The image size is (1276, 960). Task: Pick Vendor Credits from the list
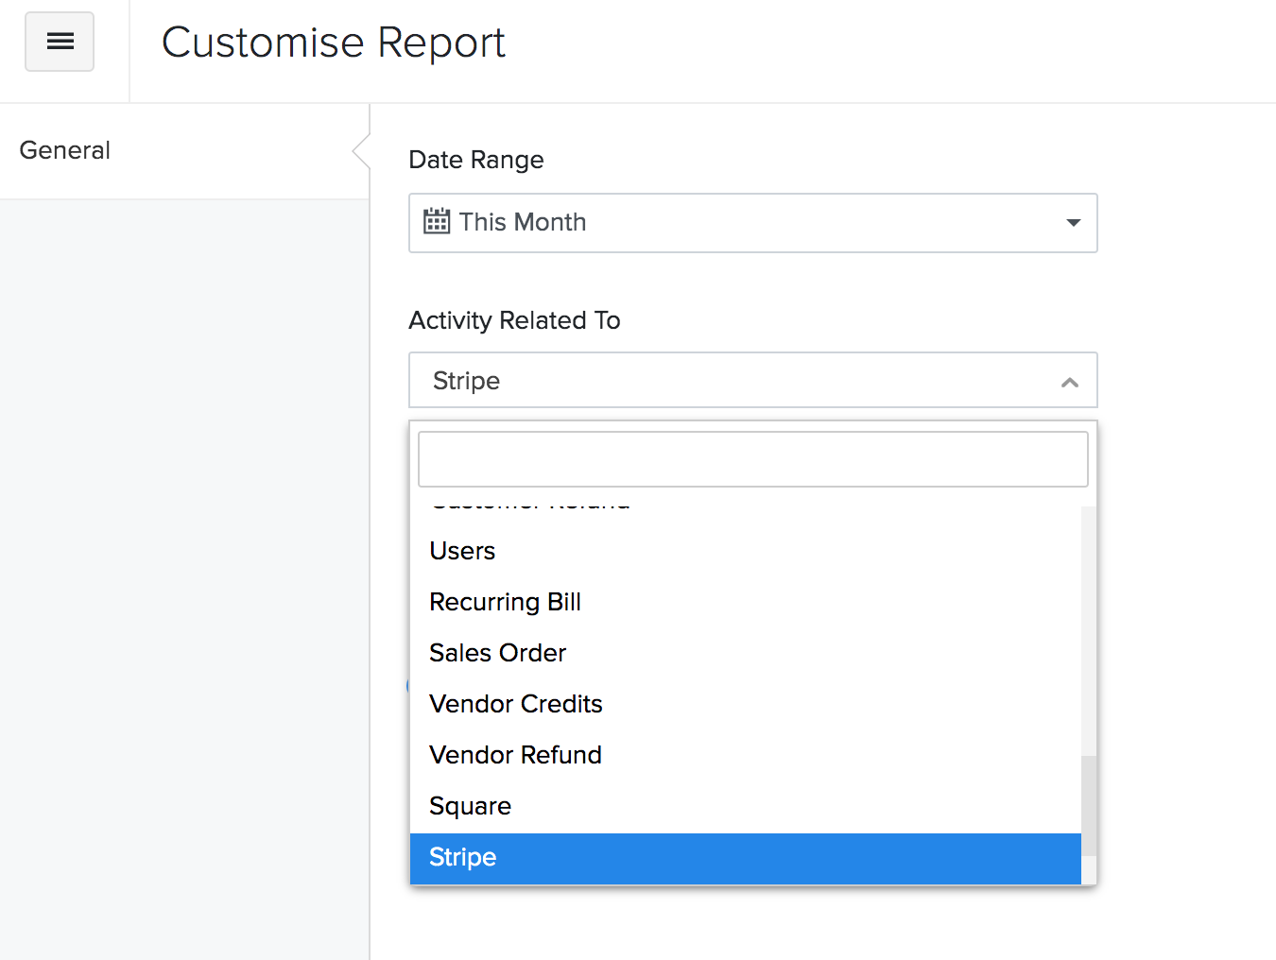(x=515, y=704)
